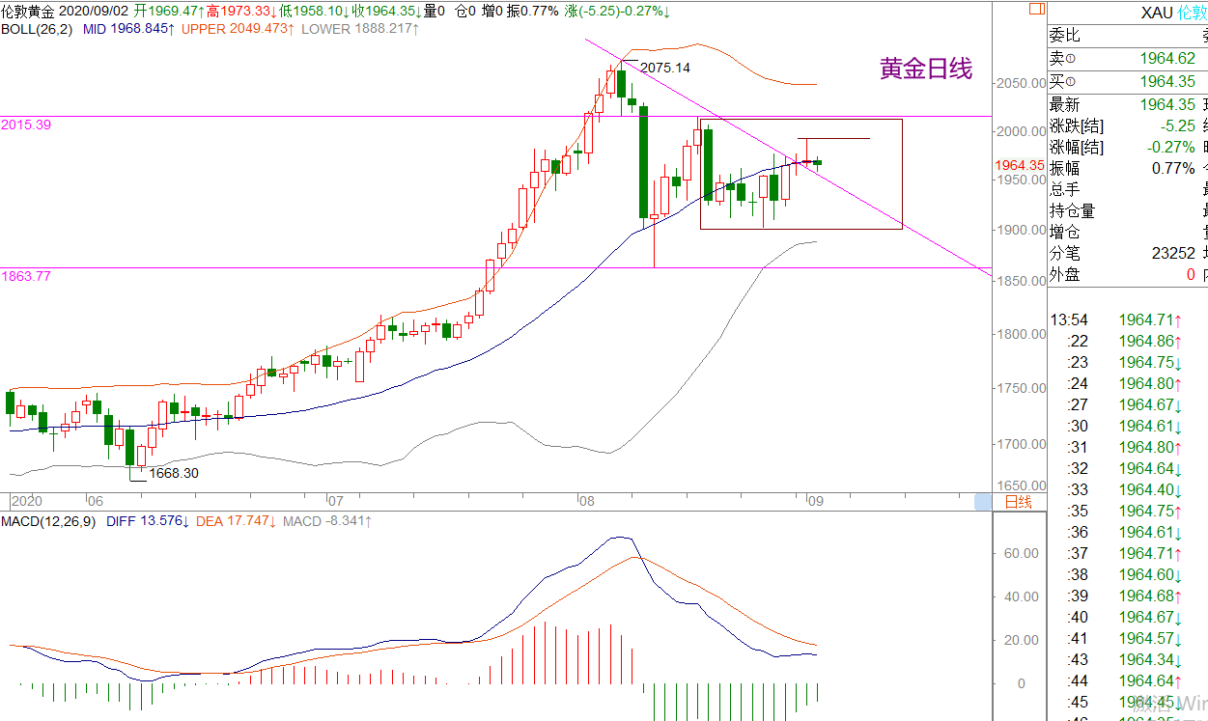Click the 卖① ask price 1964.62
The height and width of the screenshot is (721, 1208).
coord(1167,59)
